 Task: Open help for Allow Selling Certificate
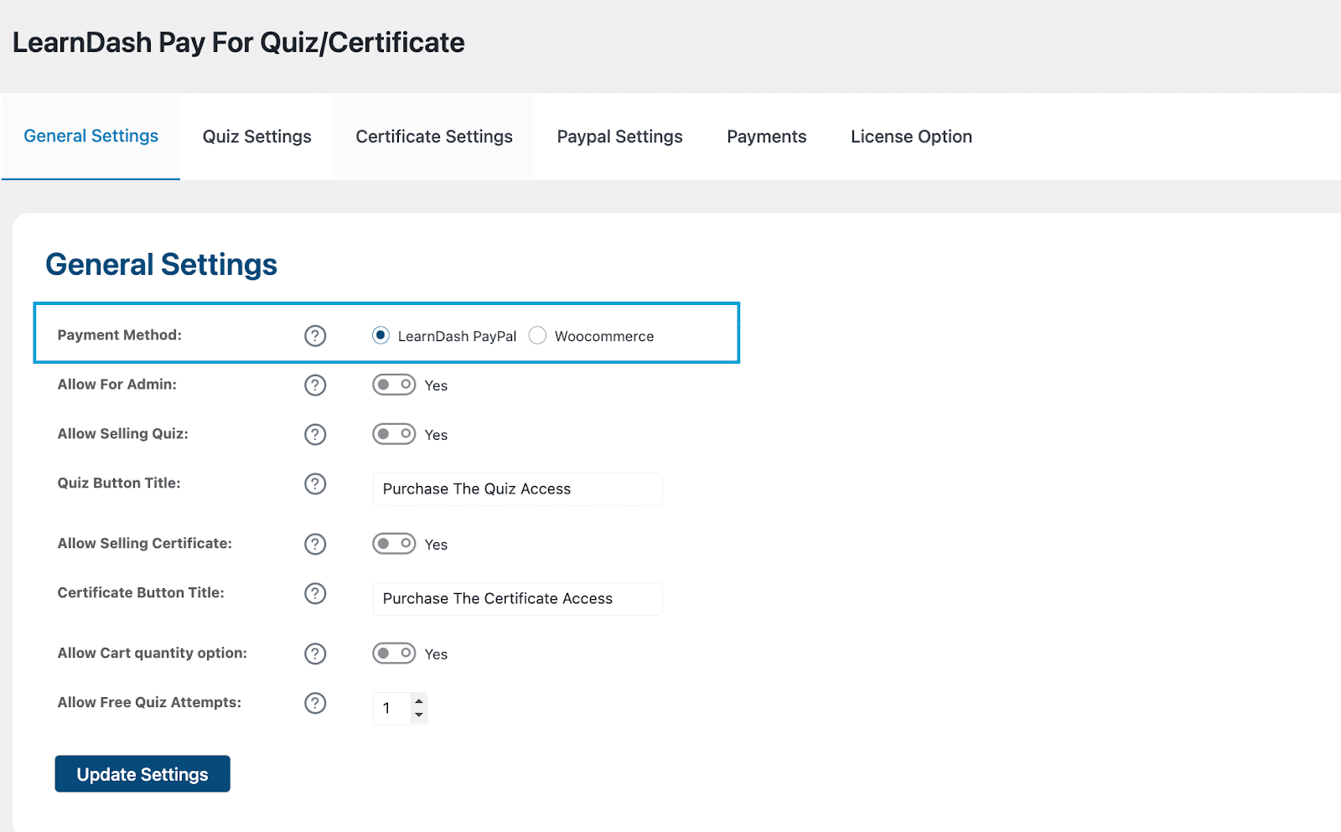[x=315, y=545]
